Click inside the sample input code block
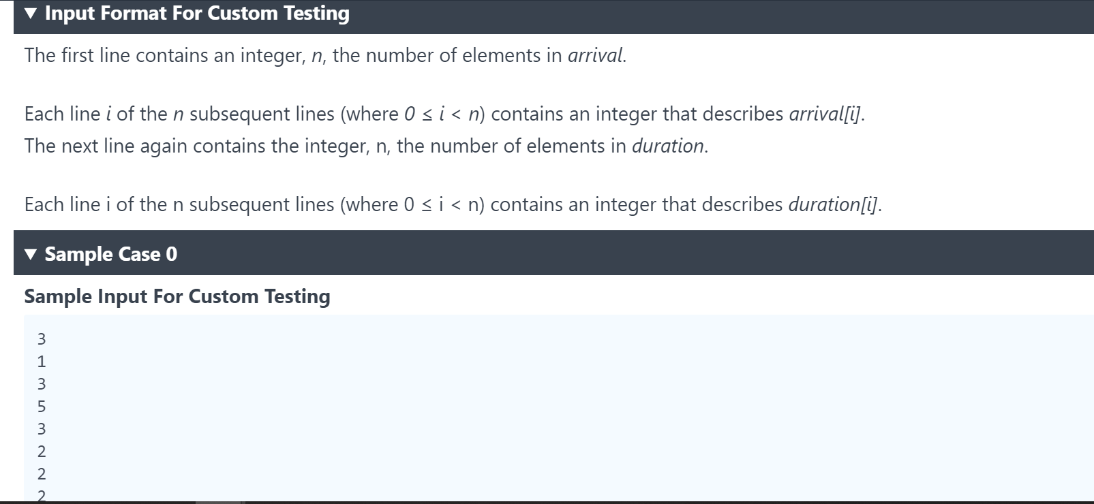 point(559,407)
